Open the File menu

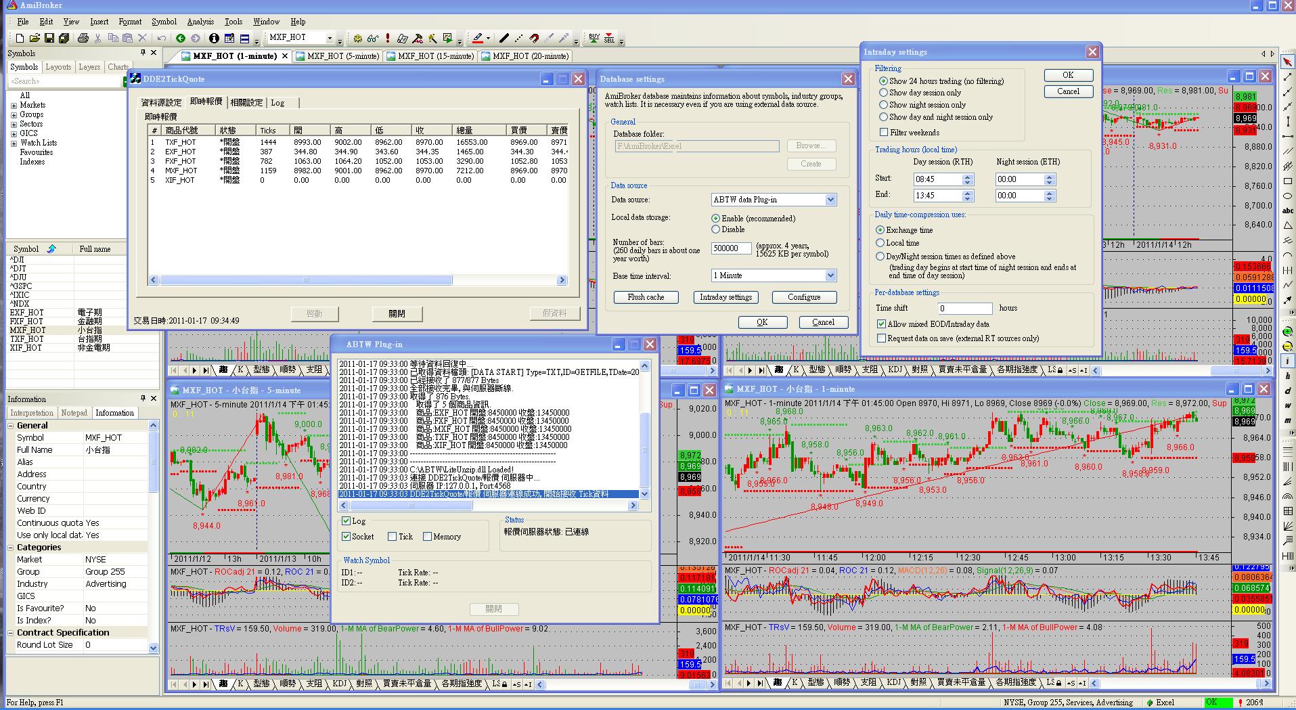[x=22, y=22]
